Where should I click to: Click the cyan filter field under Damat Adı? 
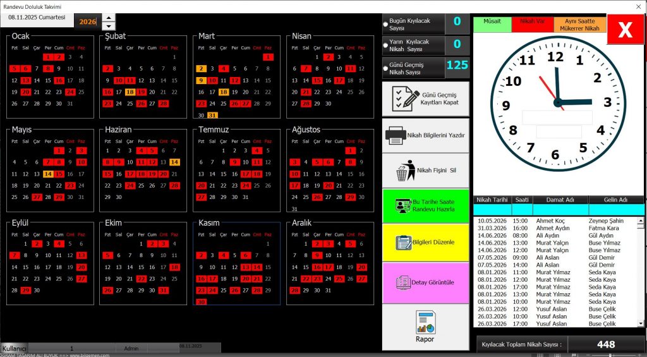click(560, 210)
